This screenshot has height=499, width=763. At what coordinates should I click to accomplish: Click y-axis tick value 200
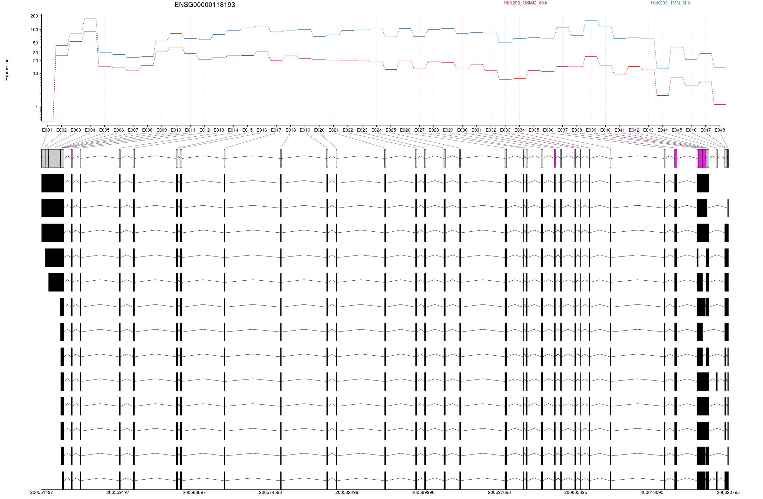[x=34, y=16]
